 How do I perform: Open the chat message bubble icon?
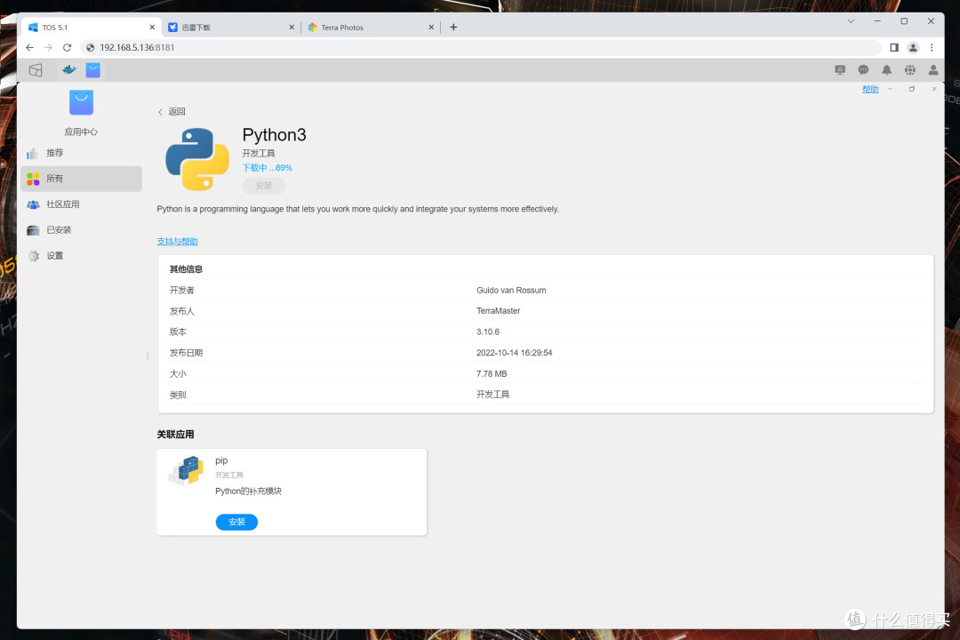[863, 70]
